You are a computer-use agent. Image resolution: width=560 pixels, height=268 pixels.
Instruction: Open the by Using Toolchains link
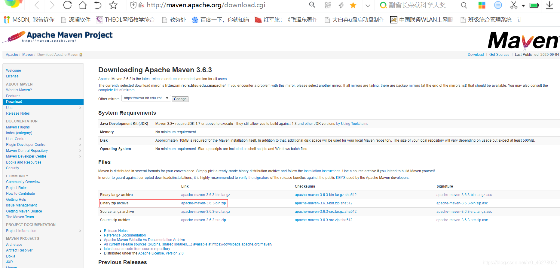pos(352,124)
